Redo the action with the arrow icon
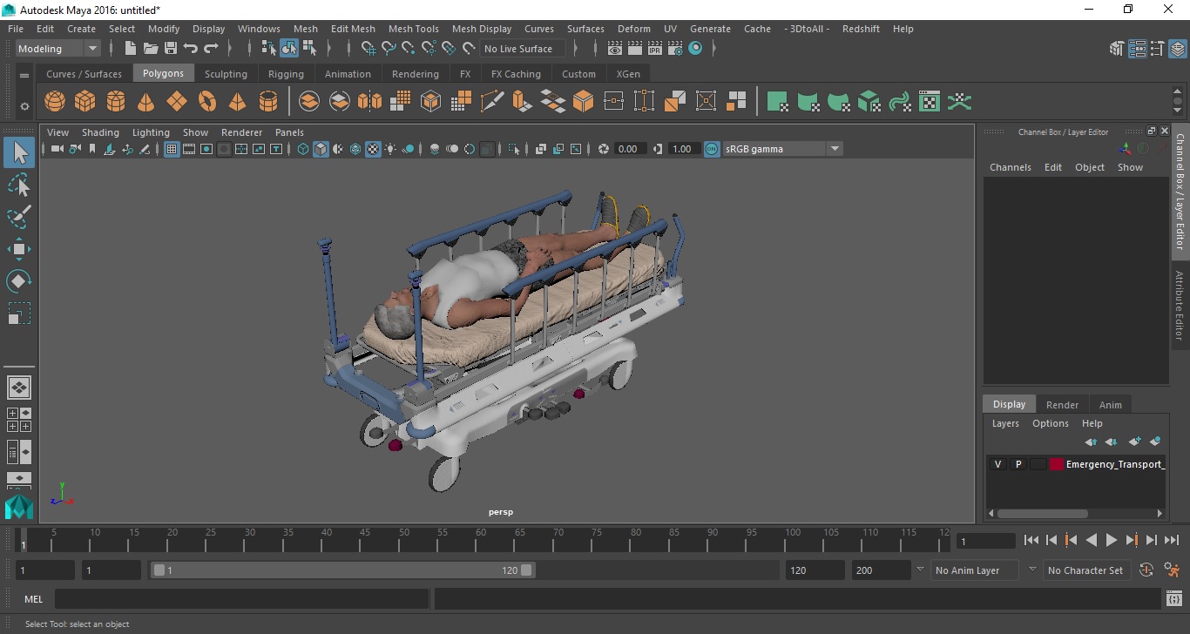Image resolution: width=1190 pixels, height=634 pixels. [x=211, y=49]
